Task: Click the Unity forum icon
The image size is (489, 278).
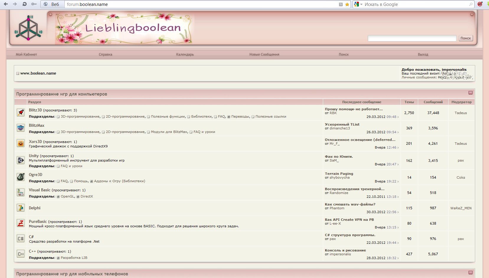Action: click(x=21, y=160)
